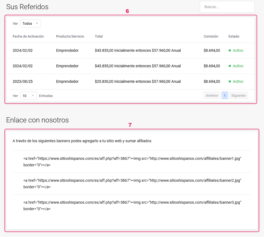Sort by Comisión column header

point(211,36)
